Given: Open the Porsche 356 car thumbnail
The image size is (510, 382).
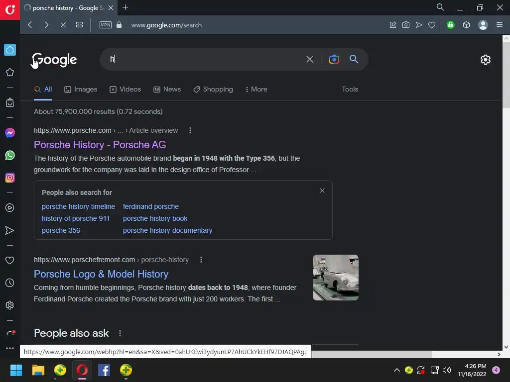Looking at the screenshot, I should point(336,278).
